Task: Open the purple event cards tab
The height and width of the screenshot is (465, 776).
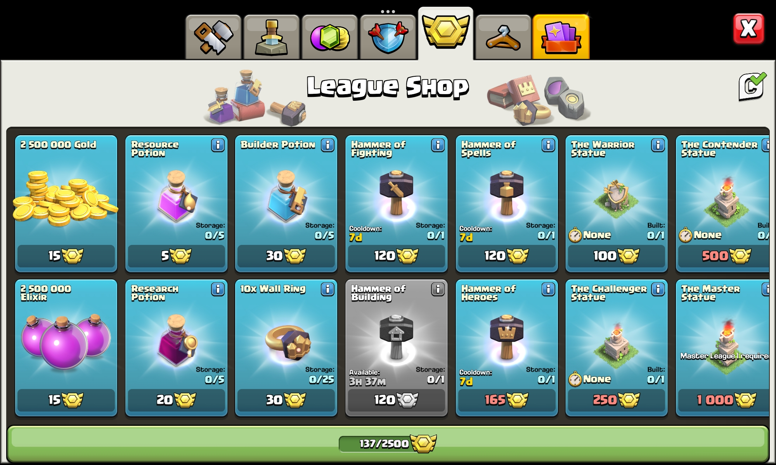Action: coord(561,38)
